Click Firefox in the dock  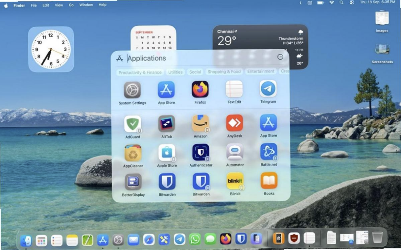pos(226,239)
